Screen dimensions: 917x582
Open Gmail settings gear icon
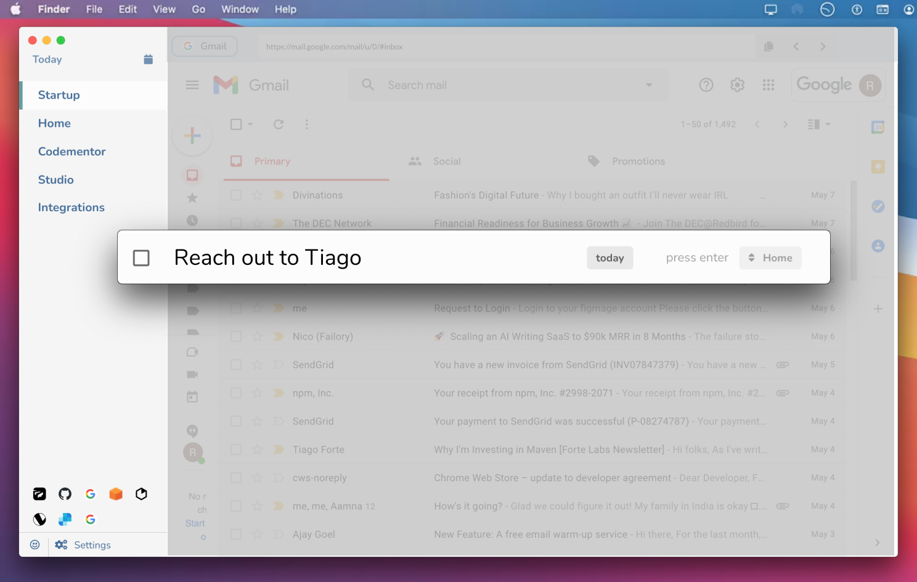click(737, 85)
